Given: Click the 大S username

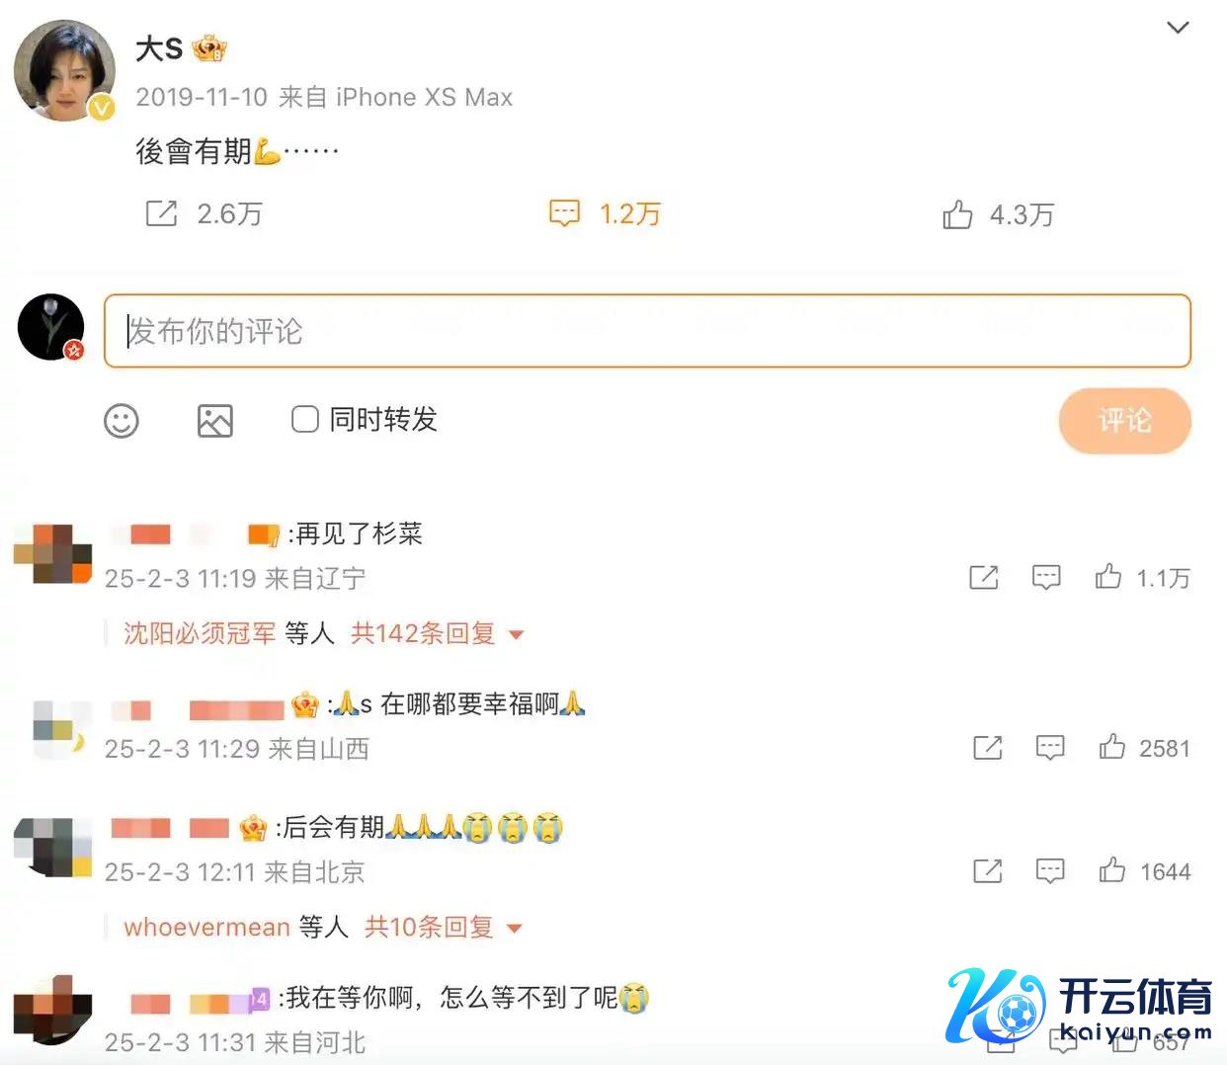Looking at the screenshot, I should click(159, 48).
